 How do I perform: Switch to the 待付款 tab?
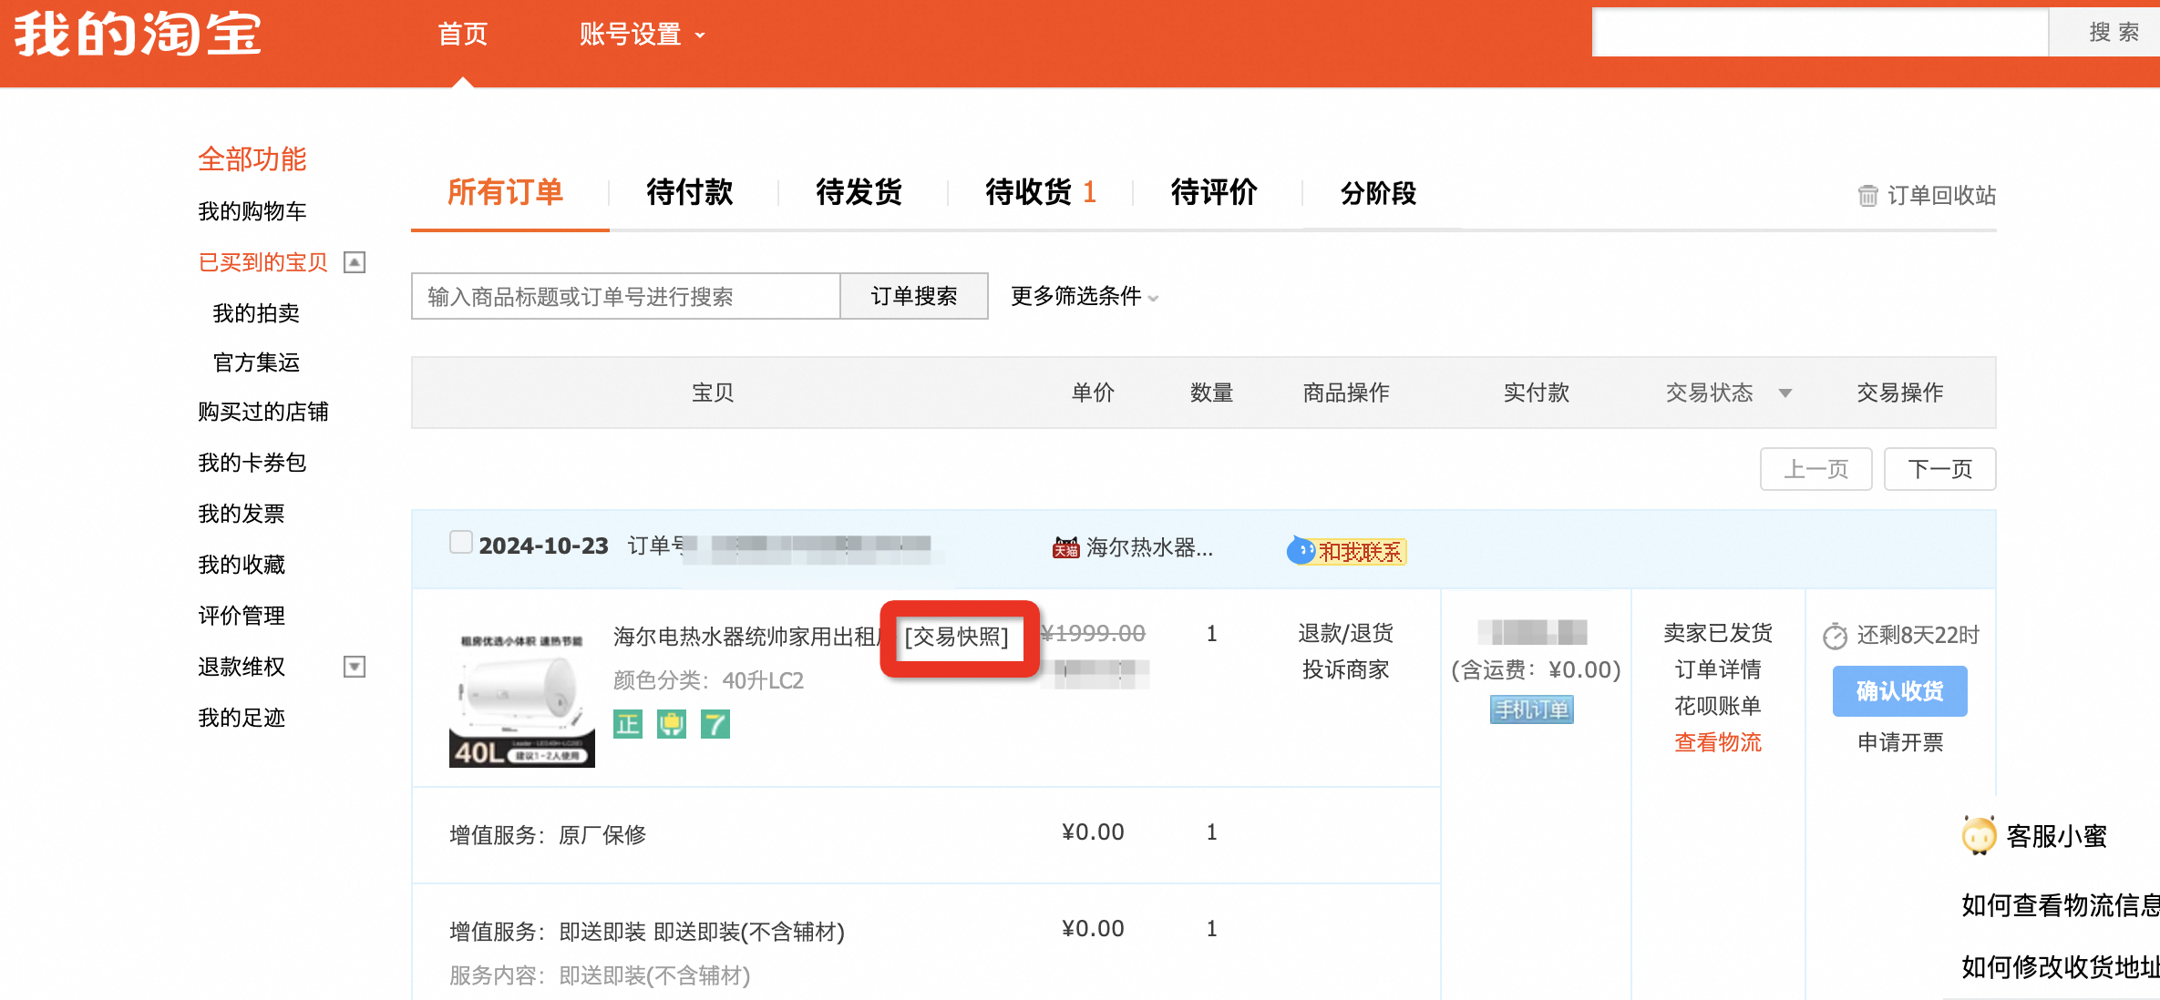point(690,193)
